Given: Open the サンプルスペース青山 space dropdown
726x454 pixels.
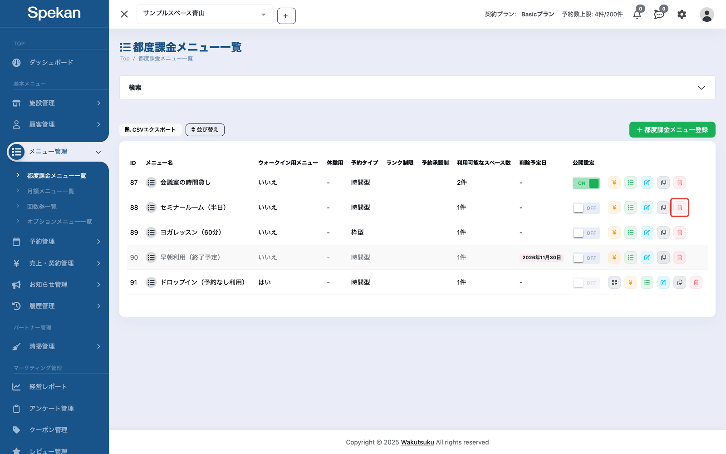Looking at the screenshot, I should 205,14.
